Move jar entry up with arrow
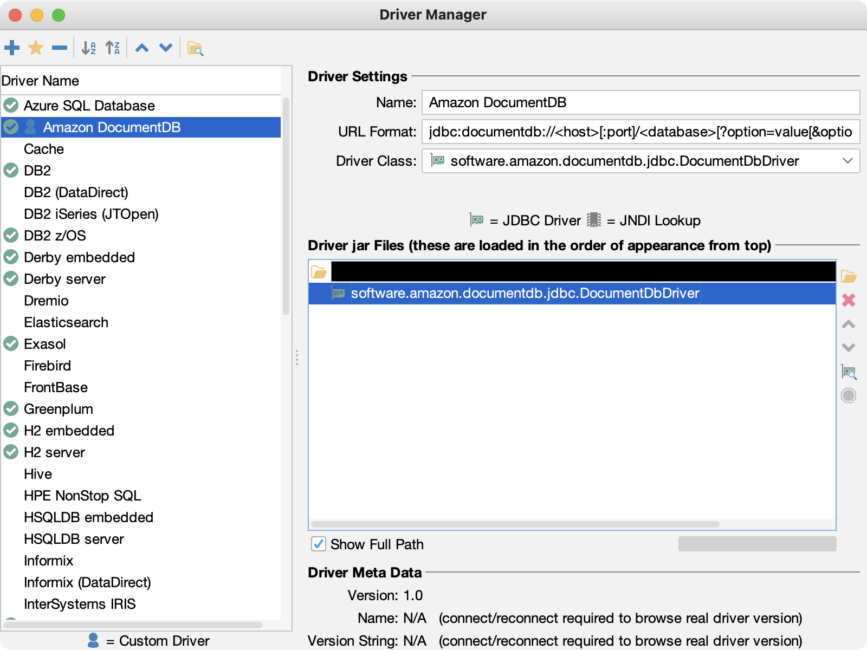The height and width of the screenshot is (650, 867). 849,324
